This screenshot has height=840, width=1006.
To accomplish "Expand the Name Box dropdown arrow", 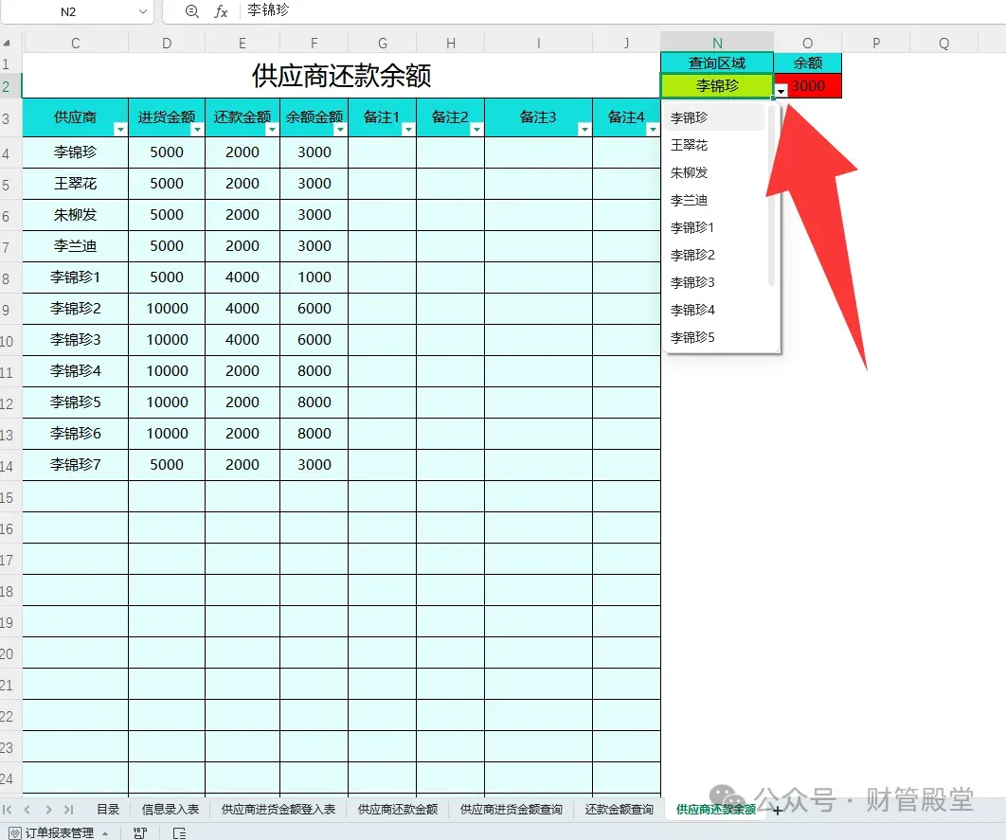I will pyautogui.click(x=142, y=11).
